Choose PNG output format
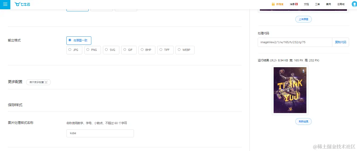Viewport: 357px width, 151px height. (93, 50)
